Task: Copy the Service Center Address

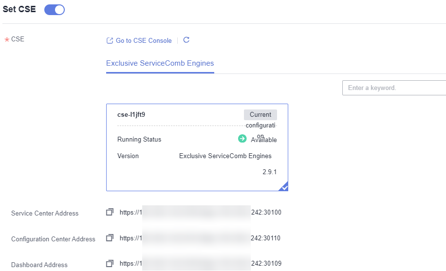Action: 110,212
